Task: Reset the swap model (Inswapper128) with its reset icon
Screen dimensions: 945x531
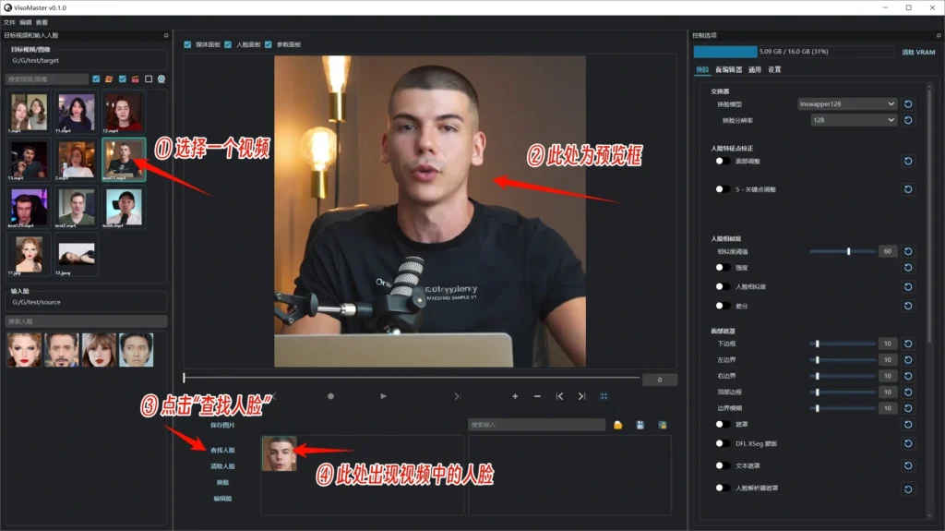Action: (x=908, y=104)
